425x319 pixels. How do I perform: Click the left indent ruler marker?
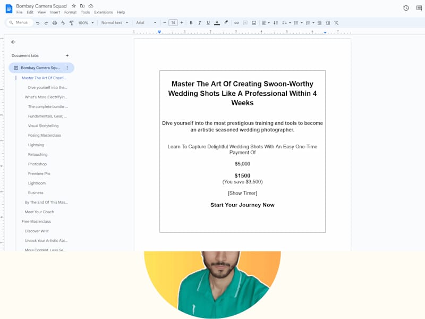(x=159, y=32)
